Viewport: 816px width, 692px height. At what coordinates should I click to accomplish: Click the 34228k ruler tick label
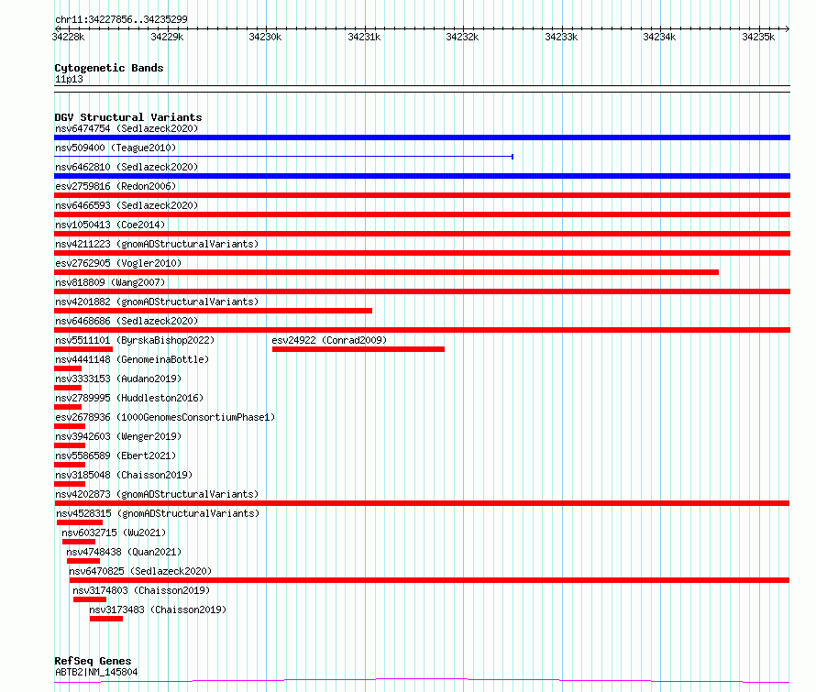click(68, 37)
